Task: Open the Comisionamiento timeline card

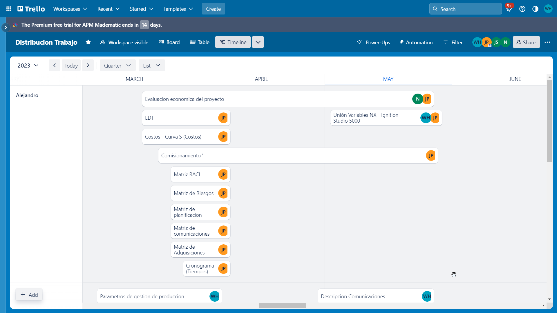Action: tap(290, 156)
